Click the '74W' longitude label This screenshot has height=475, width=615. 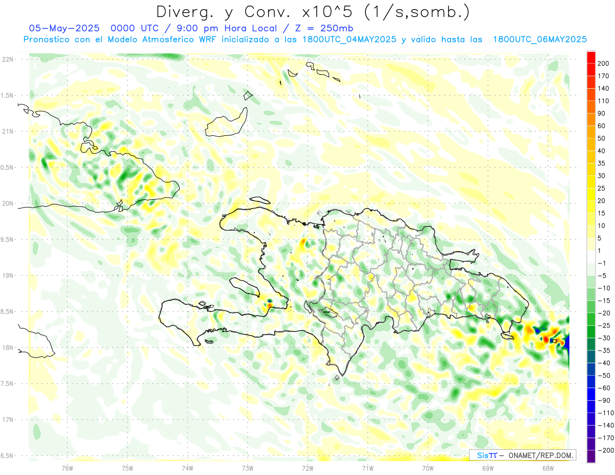[x=188, y=467]
